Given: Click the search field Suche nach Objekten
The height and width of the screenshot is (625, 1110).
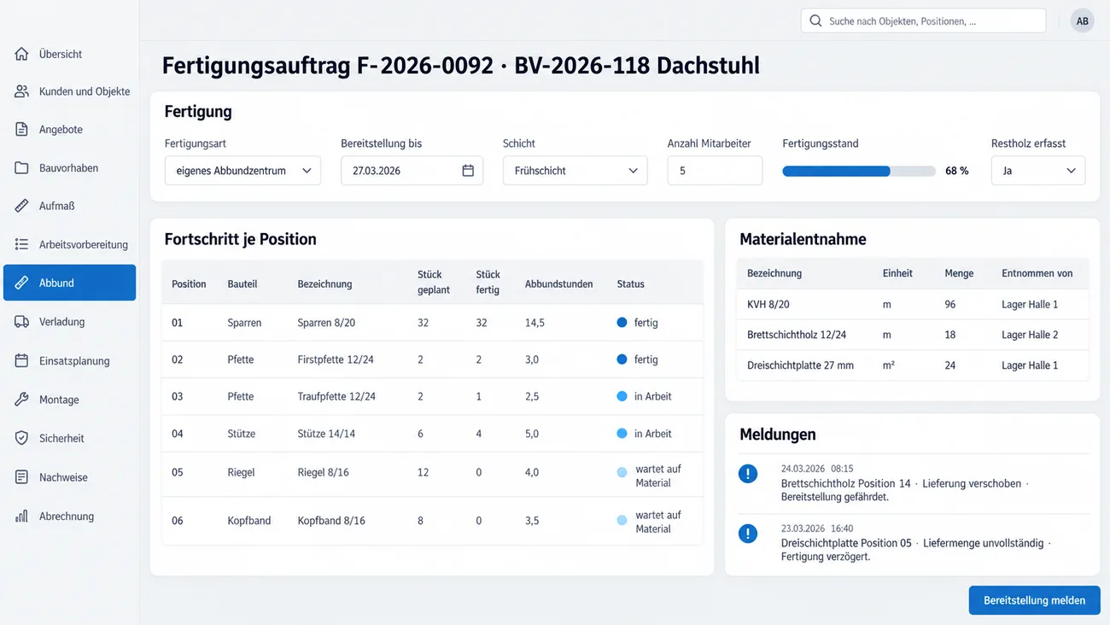Looking at the screenshot, I should point(923,20).
